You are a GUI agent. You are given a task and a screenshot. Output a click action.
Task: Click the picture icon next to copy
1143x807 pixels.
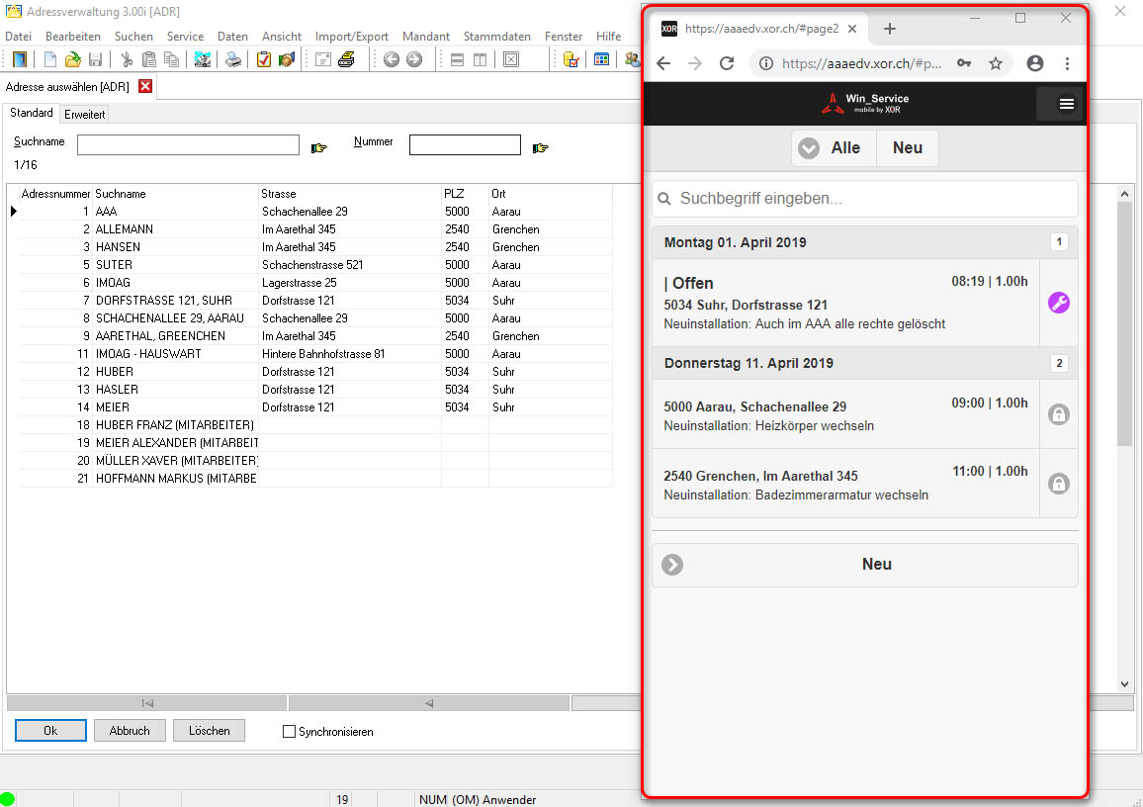point(203,59)
